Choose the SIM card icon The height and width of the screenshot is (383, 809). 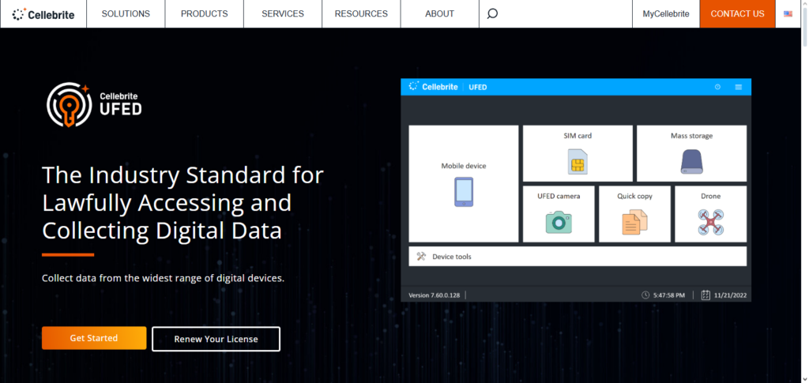pyautogui.click(x=578, y=161)
